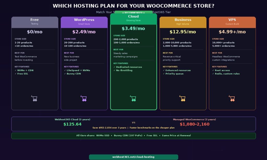Select the WordPress plan header
Viewport: 267px width, 160px height.
pos(84,22)
